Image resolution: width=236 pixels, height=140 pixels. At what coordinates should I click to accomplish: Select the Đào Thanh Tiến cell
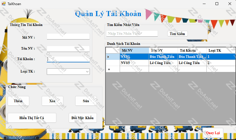(x=163, y=57)
